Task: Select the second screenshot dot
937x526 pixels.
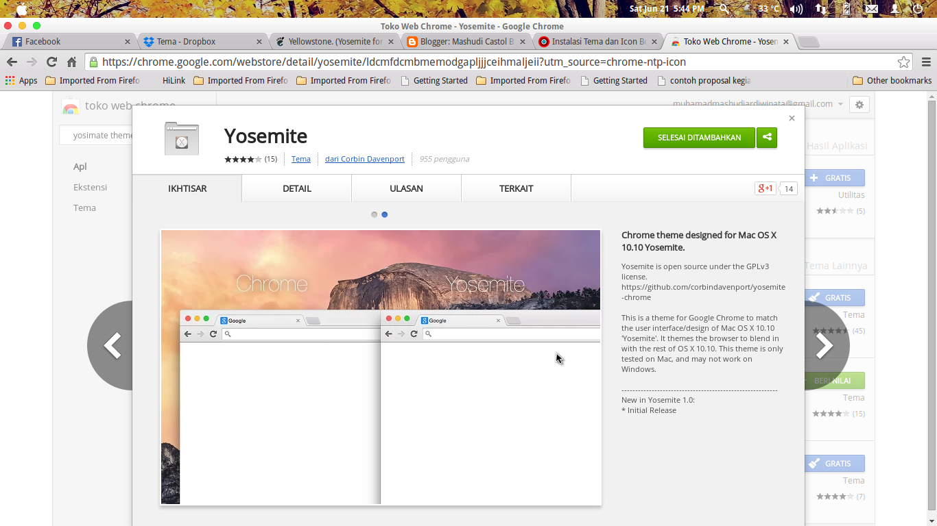Action: 384,214
